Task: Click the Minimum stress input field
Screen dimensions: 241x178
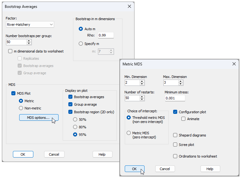Action: click(x=175, y=98)
